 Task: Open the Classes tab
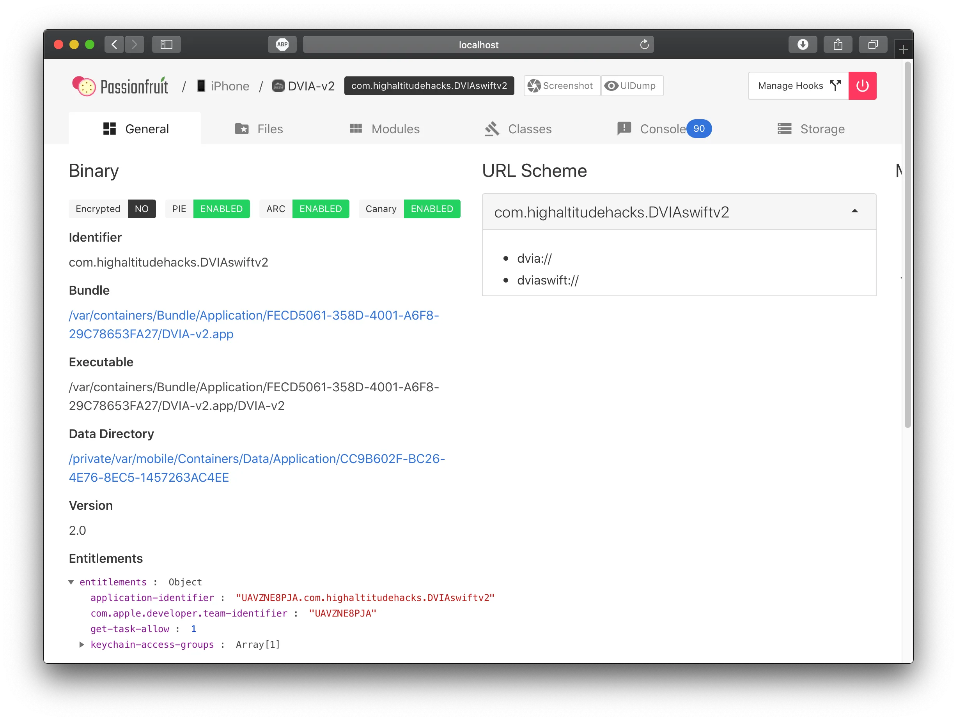[x=518, y=129]
